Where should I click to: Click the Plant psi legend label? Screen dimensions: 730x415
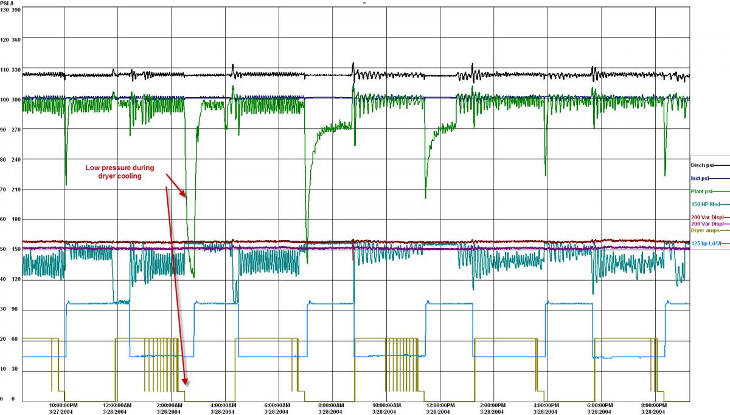702,191
